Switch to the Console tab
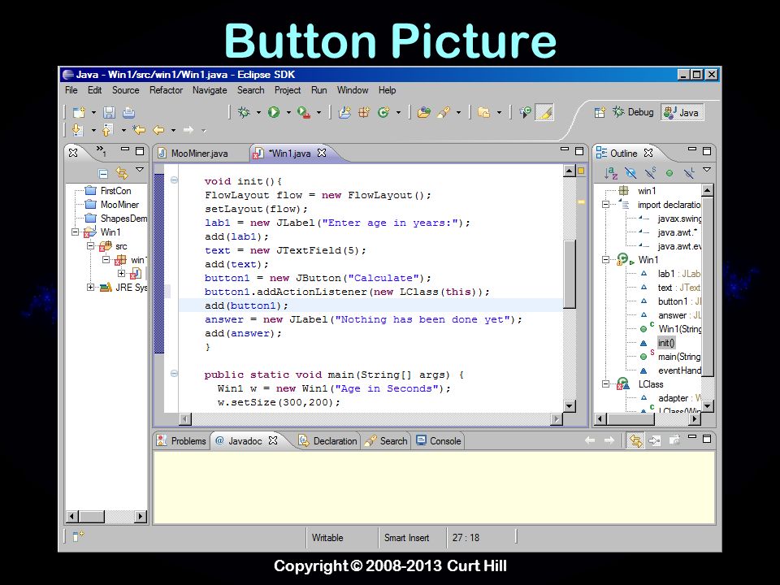Screen dimensions: 780x585 (x=439, y=440)
